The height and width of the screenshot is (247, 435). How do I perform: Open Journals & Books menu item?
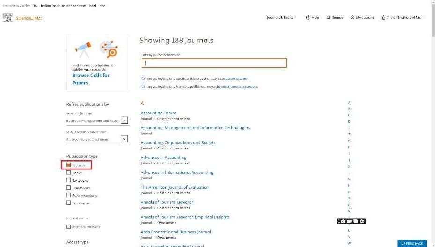click(x=280, y=18)
